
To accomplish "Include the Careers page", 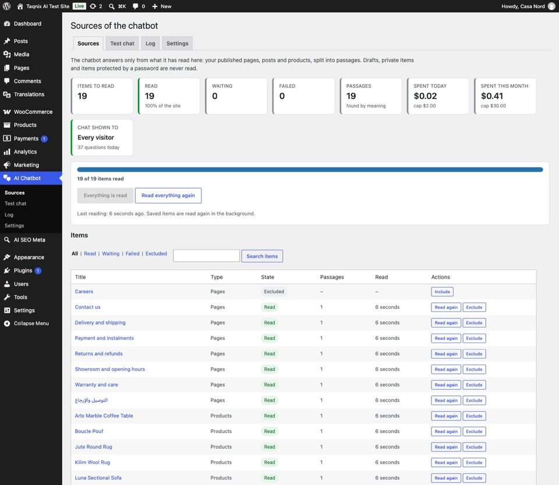I will pyautogui.click(x=442, y=292).
